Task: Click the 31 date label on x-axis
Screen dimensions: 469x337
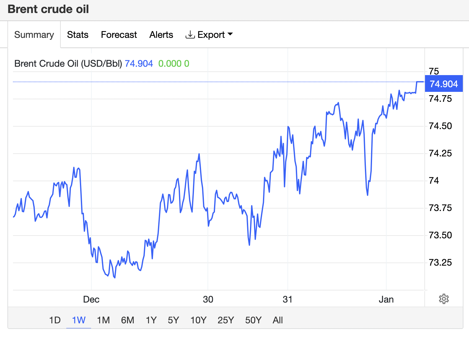Action: (287, 299)
